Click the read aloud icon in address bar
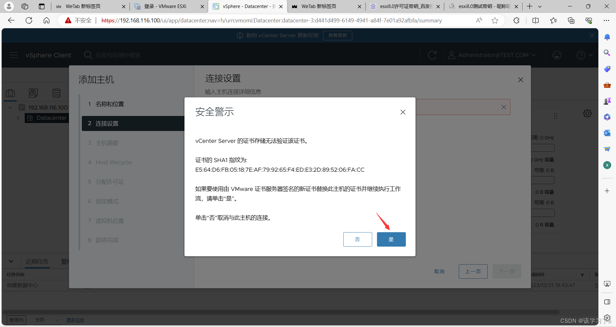616x327 pixels. 479,20
